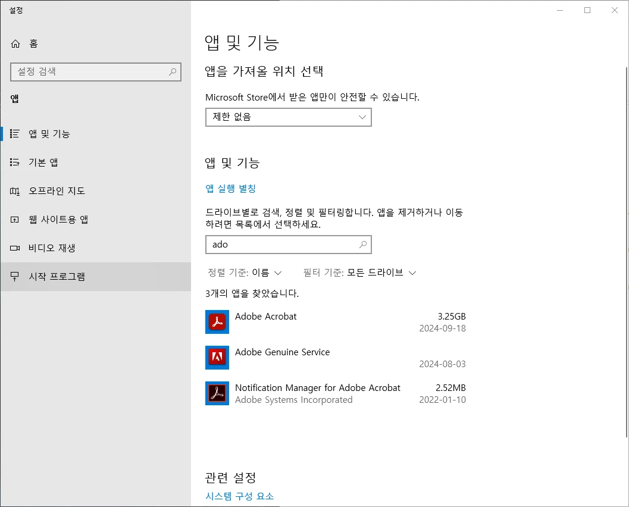Select Notification Manager for Adobe Acrobat name
The height and width of the screenshot is (507, 629).
[x=318, y=388]
